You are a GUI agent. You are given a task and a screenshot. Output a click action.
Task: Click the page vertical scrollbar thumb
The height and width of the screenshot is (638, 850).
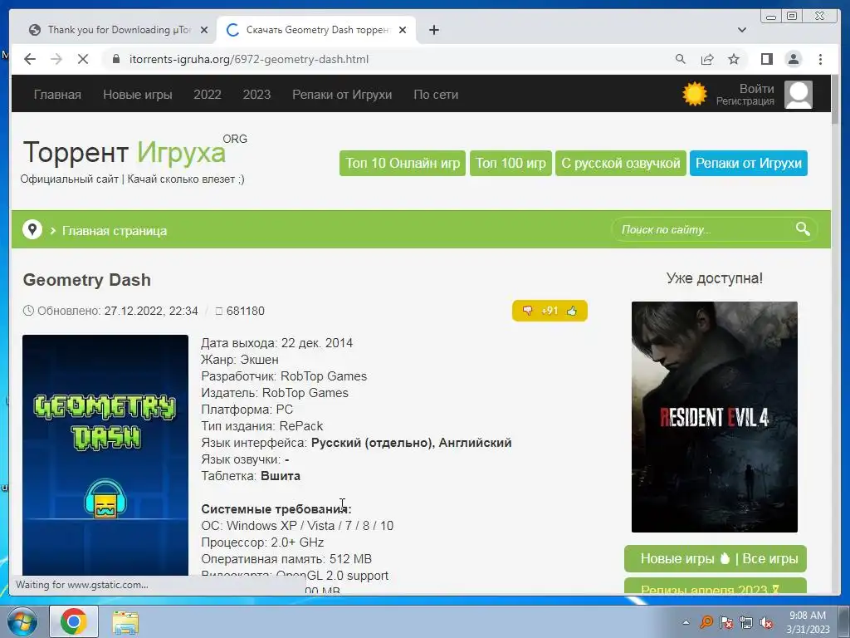835,99
